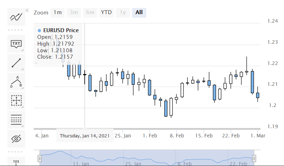
Task: Pick the horizontal lines Fibonacci tool
Action: tap(16, 120)
